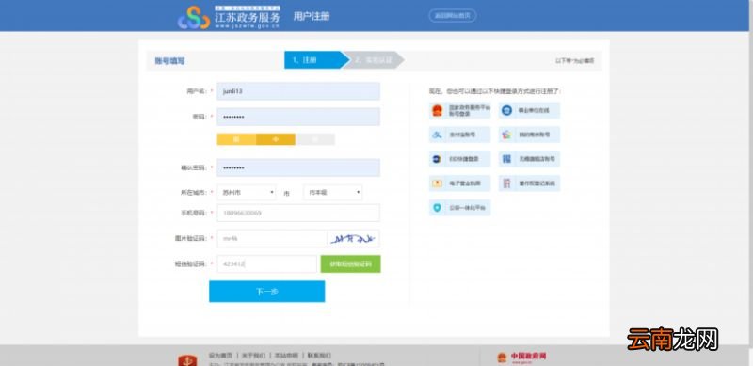
Task: Click the 关于我们 footer link
Action: (x=253, y=356)
